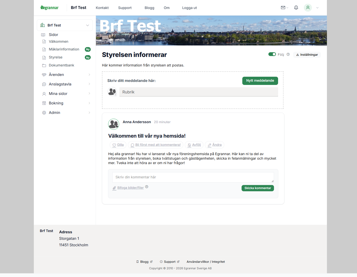The image size is (357, 277).
Task: Click the Ny badge next to Mäklarinformation
Action: coord(88,49)
